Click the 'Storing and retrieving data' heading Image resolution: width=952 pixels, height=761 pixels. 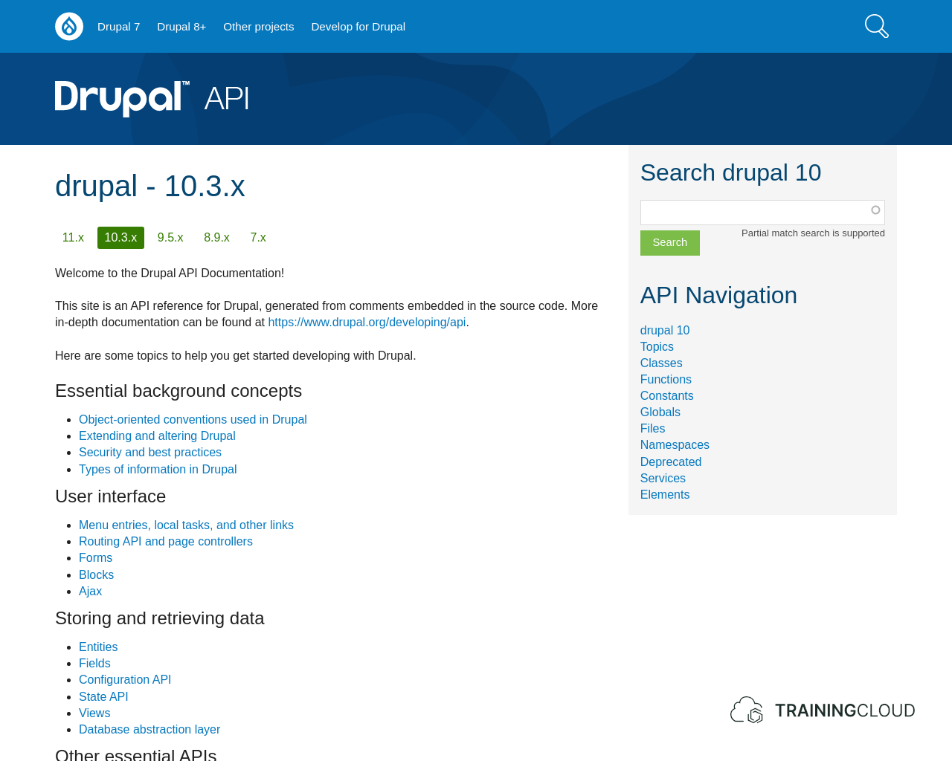160,618
